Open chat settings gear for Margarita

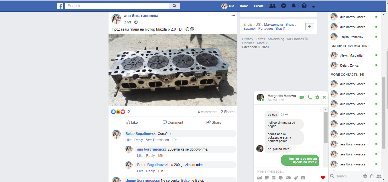(317, 97)
